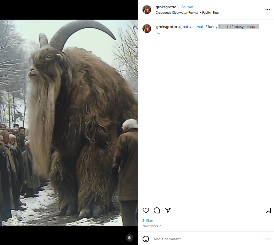The width and height of the screenshot is (274, 245).
Task: Click the Post comment button
Action: pos(267,239)
